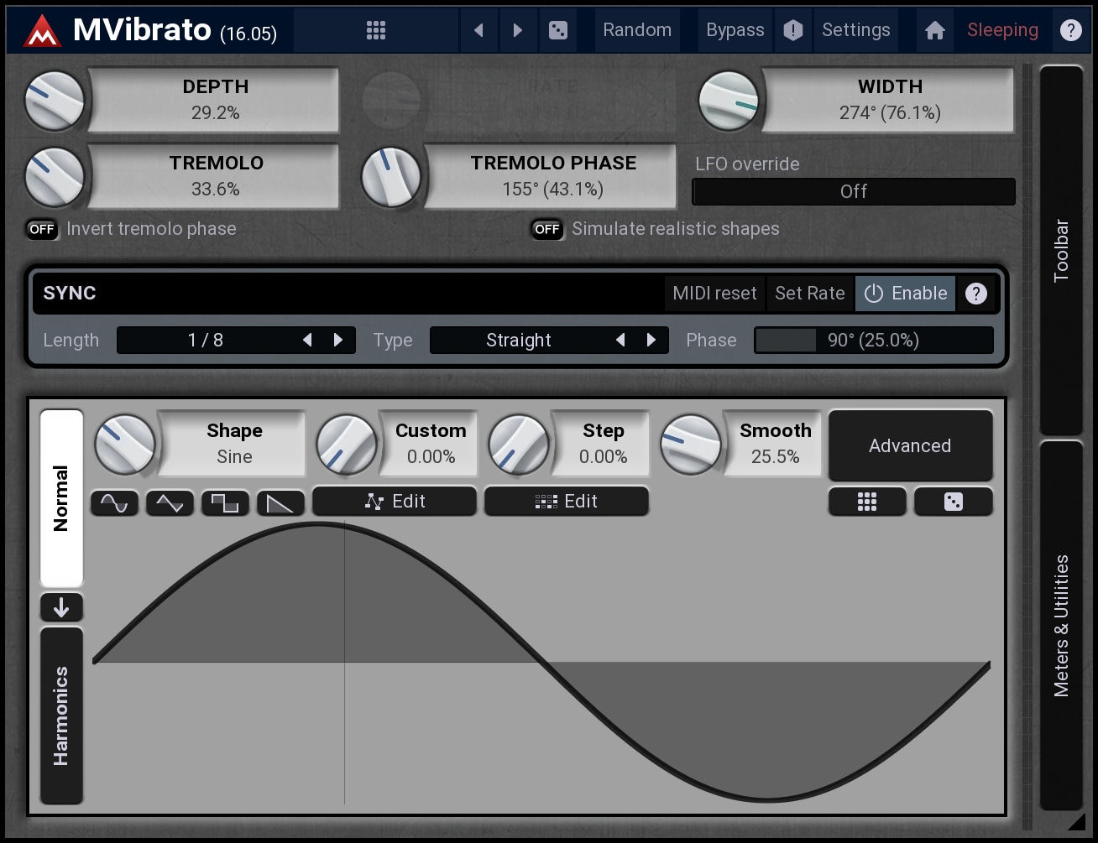Click the window resize corner grip
Viewport: 1098px width, 843px height.
1075,820
